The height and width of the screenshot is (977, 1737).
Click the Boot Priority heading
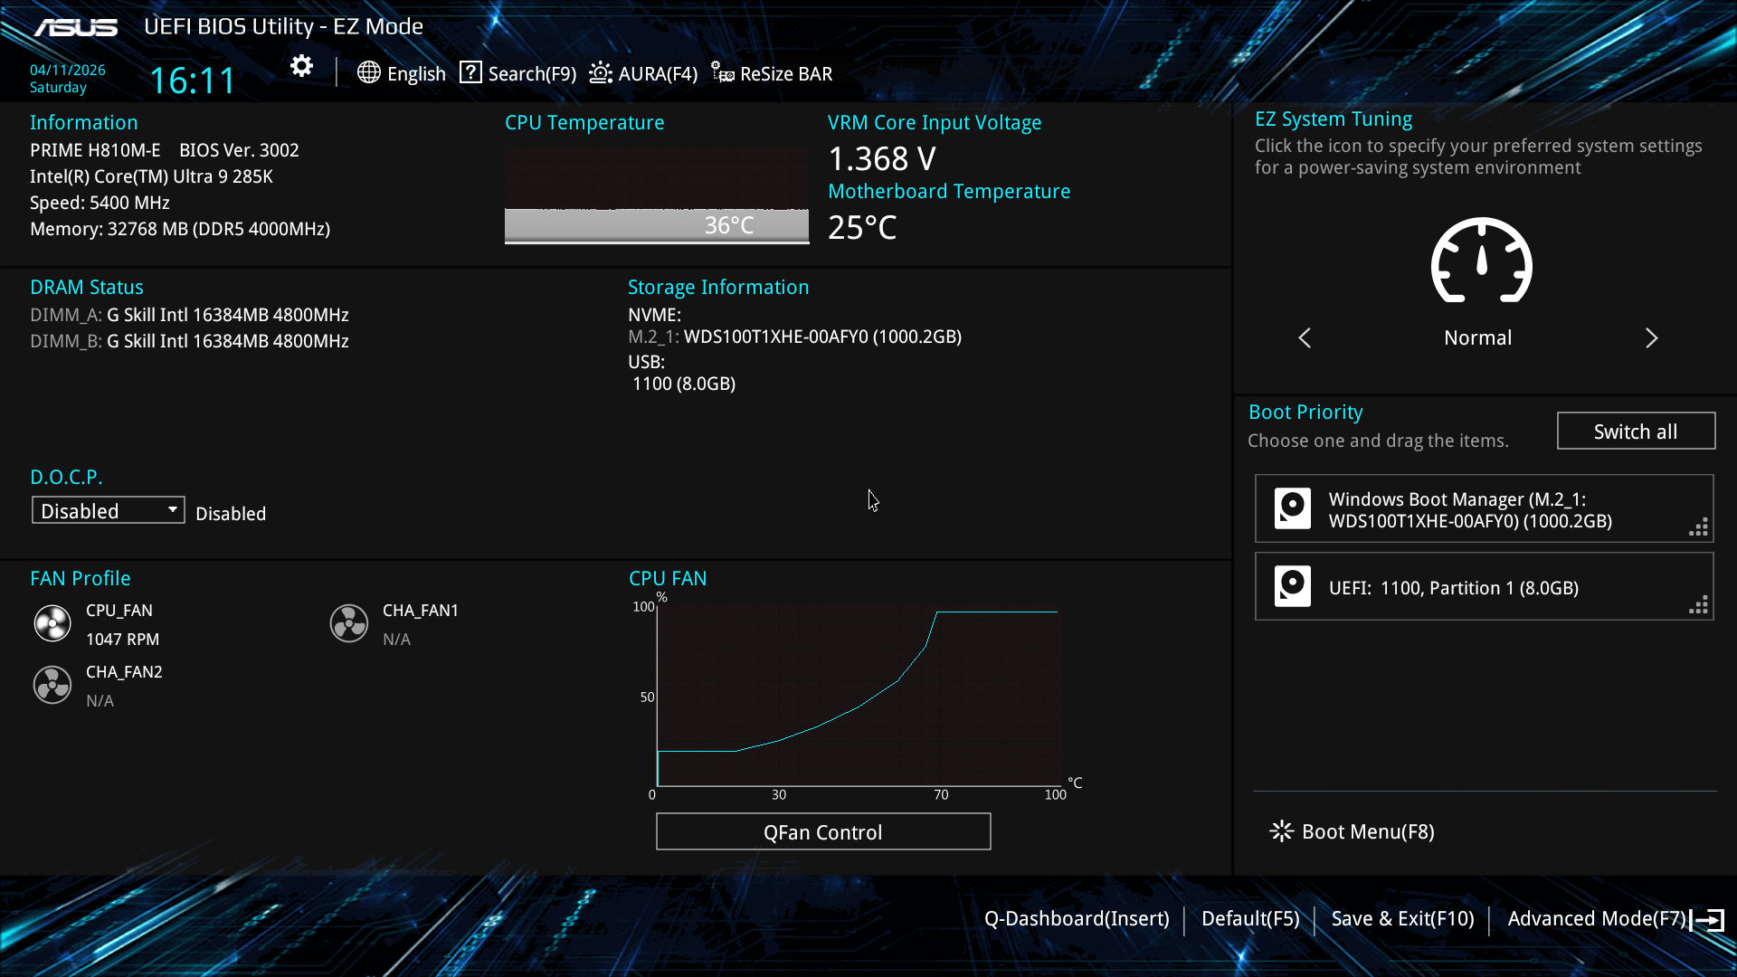click(1305, 412)
